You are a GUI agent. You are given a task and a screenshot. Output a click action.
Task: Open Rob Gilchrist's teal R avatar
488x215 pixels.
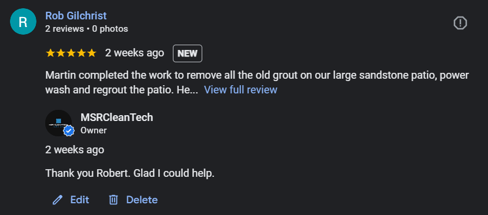point(23,22)
